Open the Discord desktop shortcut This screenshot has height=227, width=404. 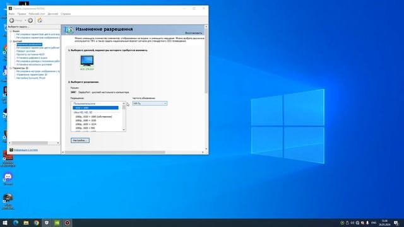coord(8,178)
